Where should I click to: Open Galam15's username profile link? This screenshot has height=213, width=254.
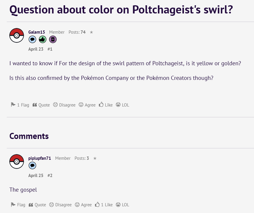(36, 32)
